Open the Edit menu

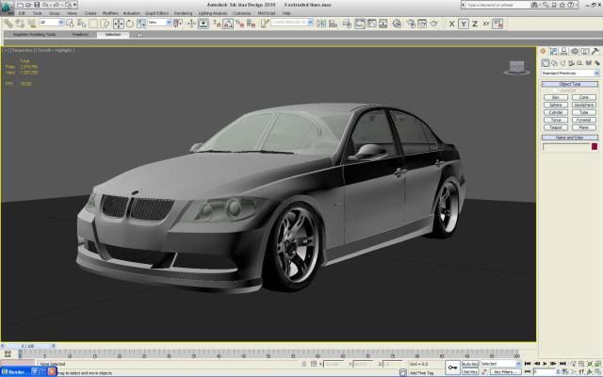(x=22, y=13)
